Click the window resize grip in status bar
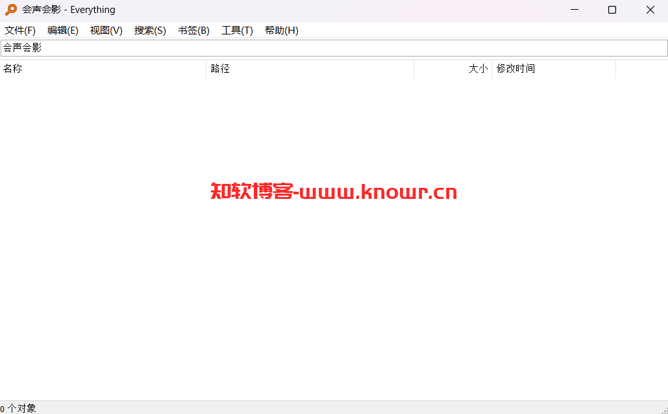 pos(664,410)
